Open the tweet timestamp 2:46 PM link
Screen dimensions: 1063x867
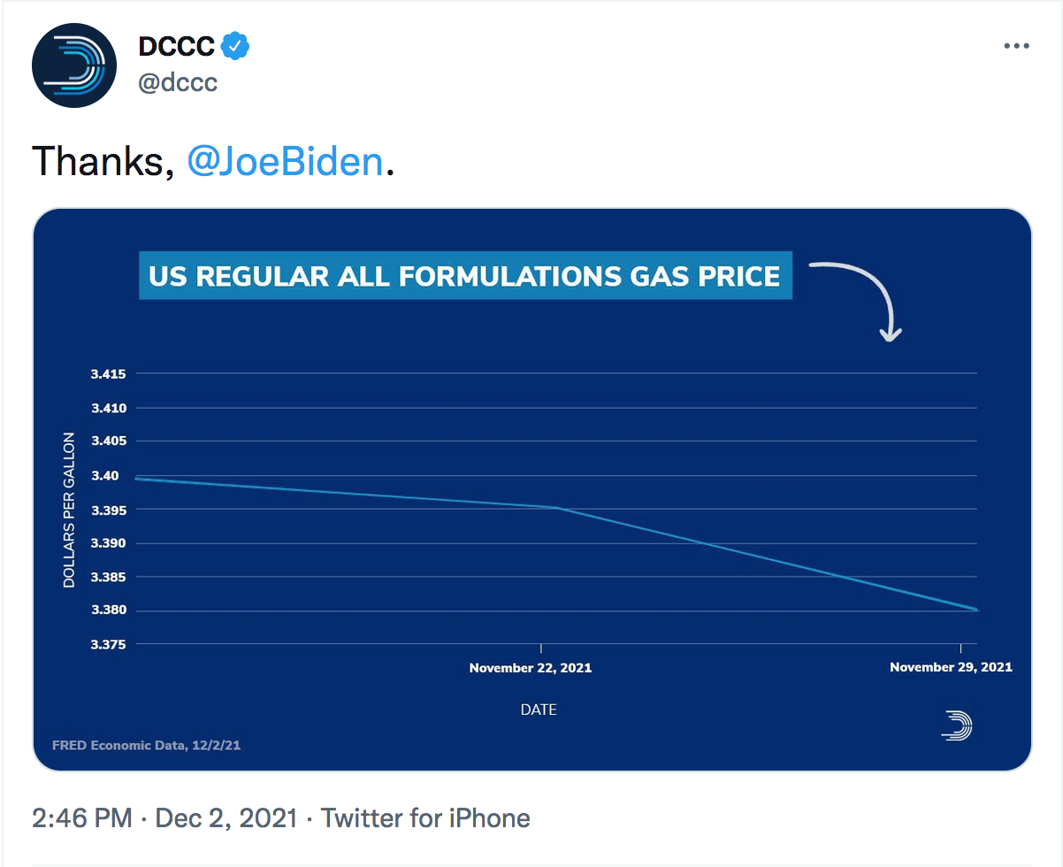pos(81,818)
